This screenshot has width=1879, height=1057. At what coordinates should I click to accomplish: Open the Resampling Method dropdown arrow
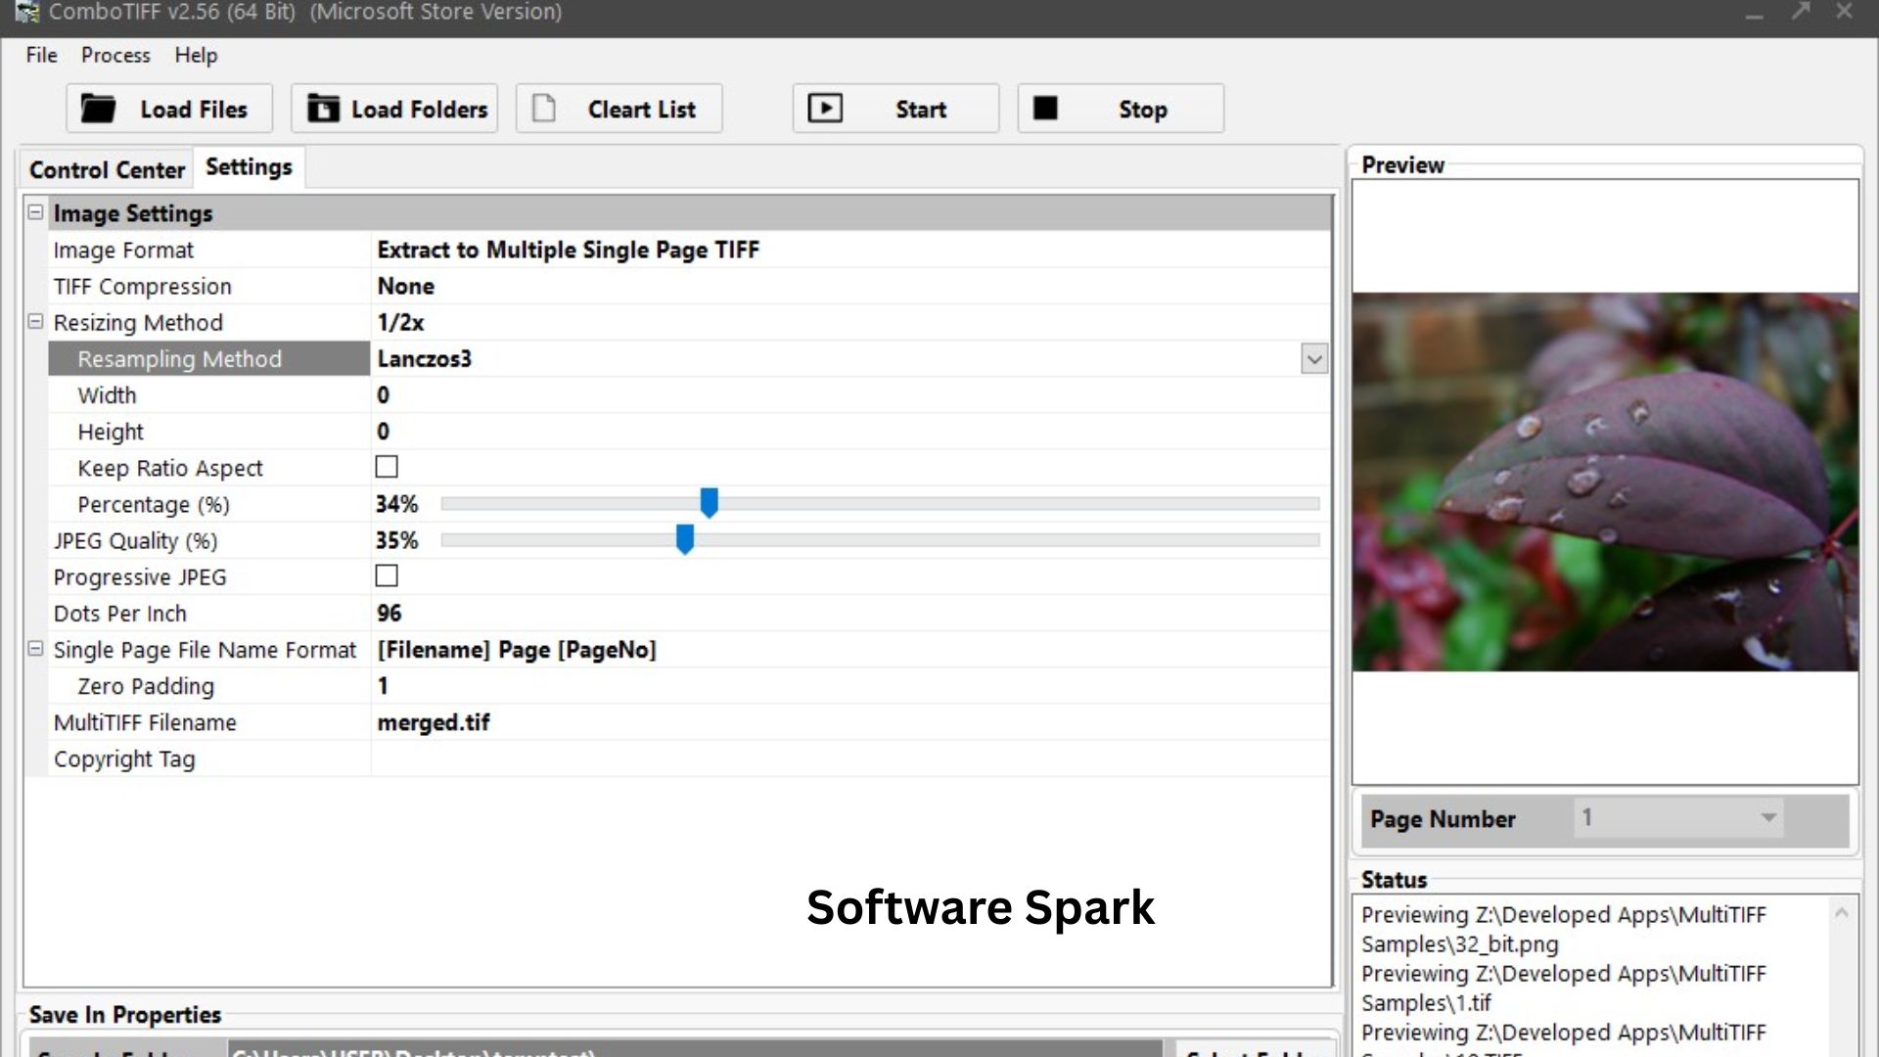(1313, 359)
